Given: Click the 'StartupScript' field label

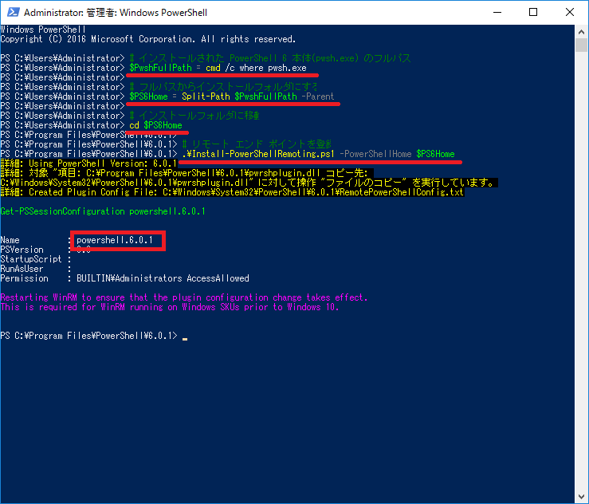Looking at the screenshot, I should (x=31, y=259).
